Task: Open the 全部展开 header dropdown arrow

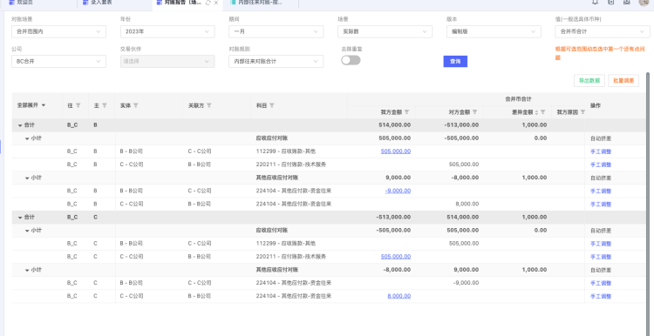Action: [44, 105]
